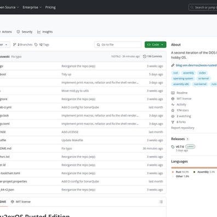
Task: Open the latest commit message Fix typo
Action: 16,56
